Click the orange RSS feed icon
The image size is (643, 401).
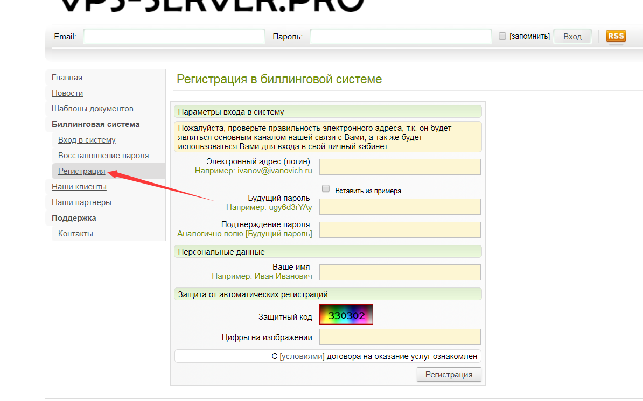tap(616, 36)
